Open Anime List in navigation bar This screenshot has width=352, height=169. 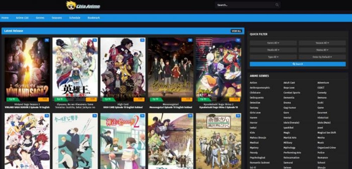[x=22, y=18]
